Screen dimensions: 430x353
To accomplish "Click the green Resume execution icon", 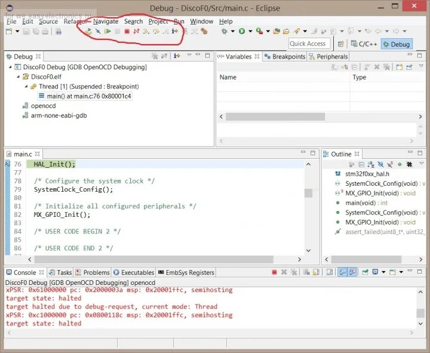I will click(x=107, y=31).
